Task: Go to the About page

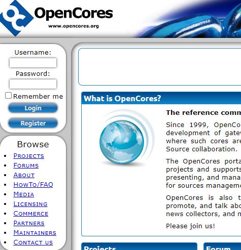Action: [24, 175]
